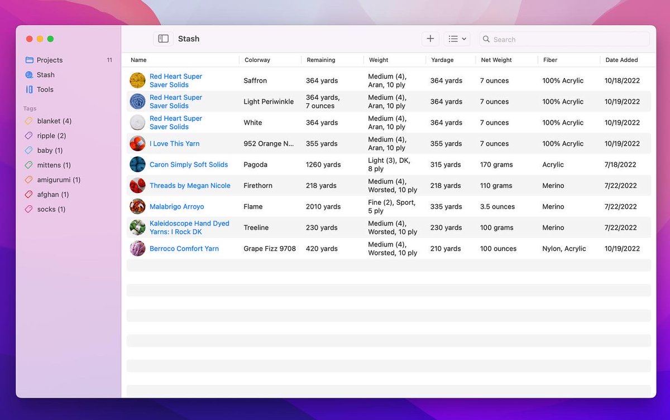Open the Berroco Comfort Yarn link
This screenshot has height=420, width=670.
(x=184, y=248)
